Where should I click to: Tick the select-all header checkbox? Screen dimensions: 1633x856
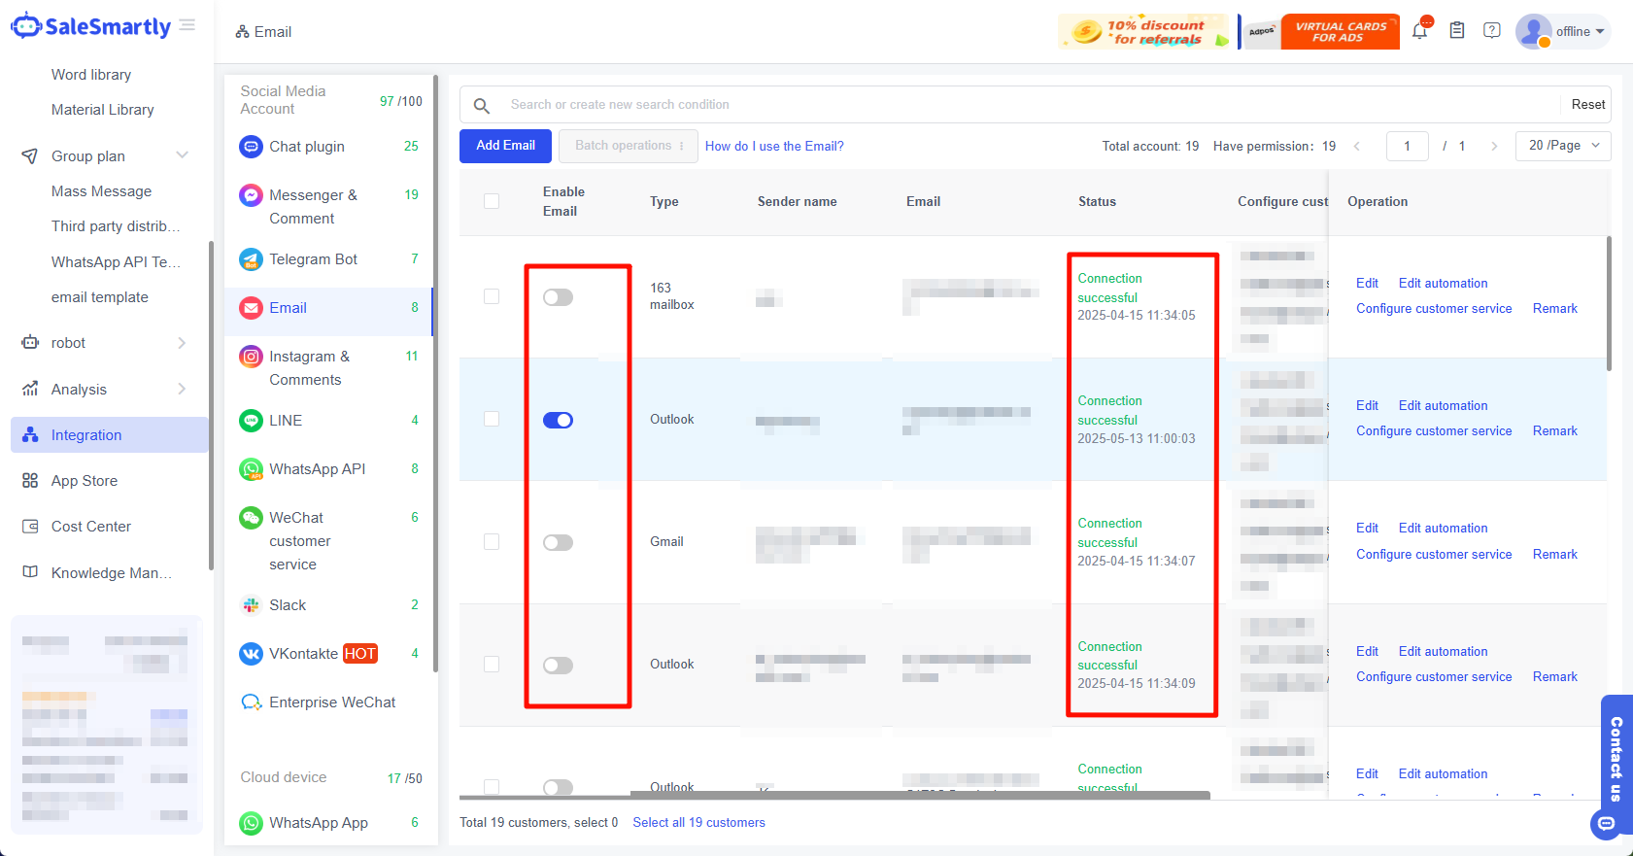(492, 201)
